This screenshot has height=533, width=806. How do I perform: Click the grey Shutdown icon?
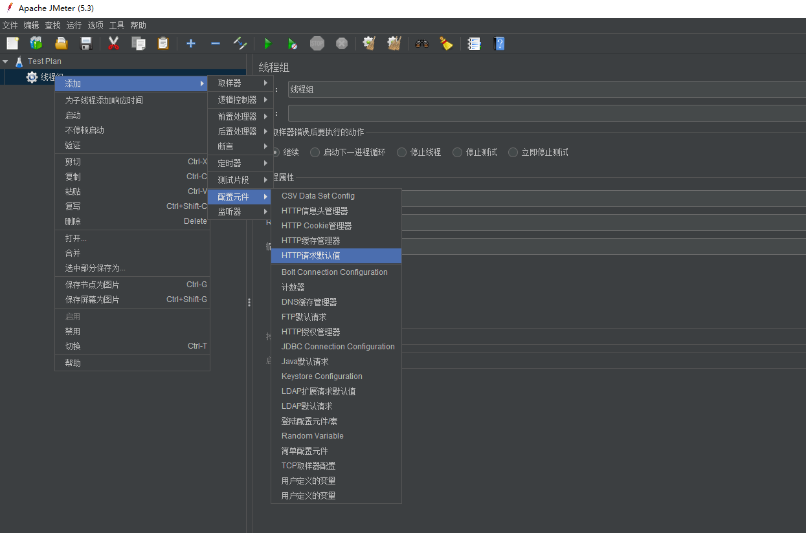(x=342, y=43)
